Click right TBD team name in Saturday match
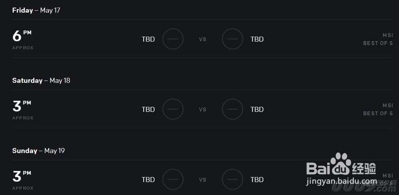This screenshot has height=195, width=399. click(257, 109)
